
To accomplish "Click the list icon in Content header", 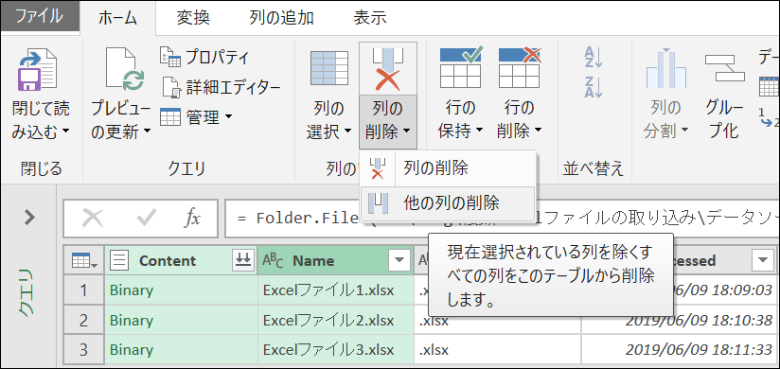I will click(x=119, y=260).
